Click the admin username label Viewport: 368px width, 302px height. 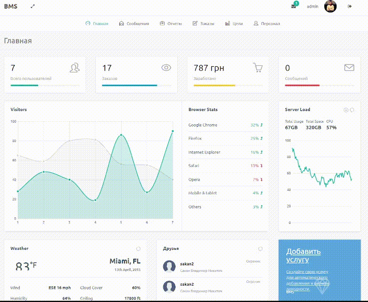(313, 7)
